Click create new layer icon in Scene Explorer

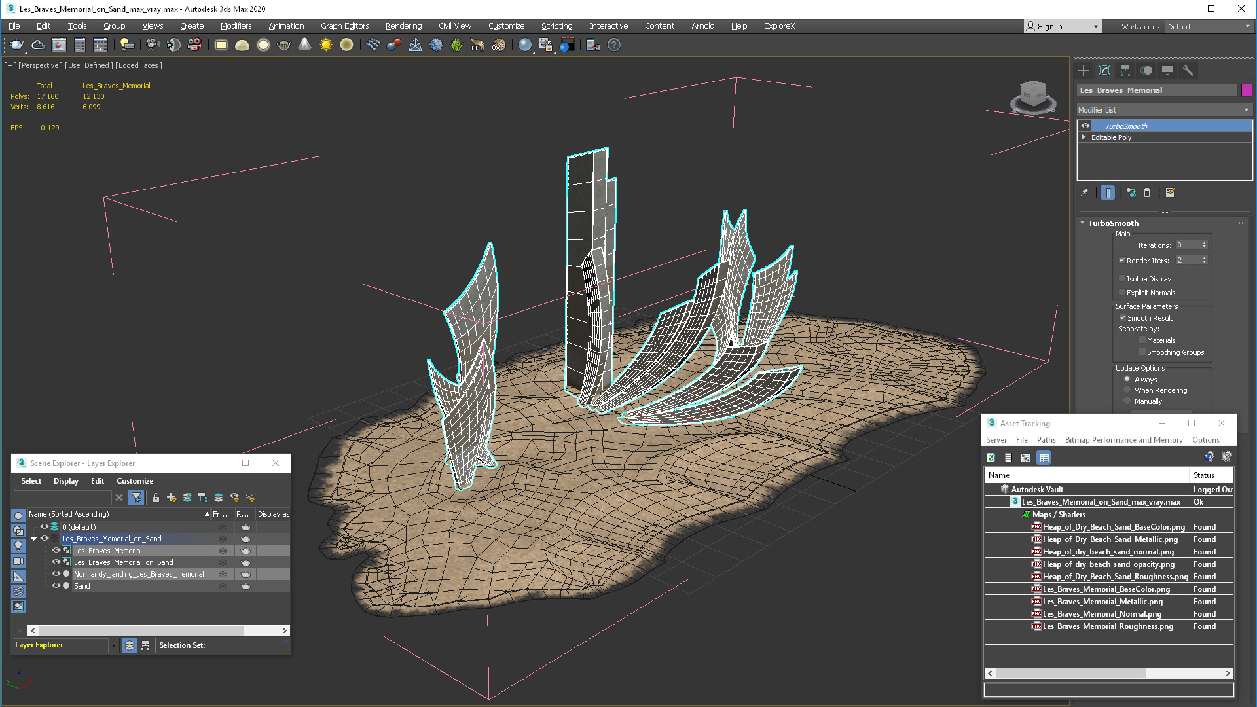172,498
